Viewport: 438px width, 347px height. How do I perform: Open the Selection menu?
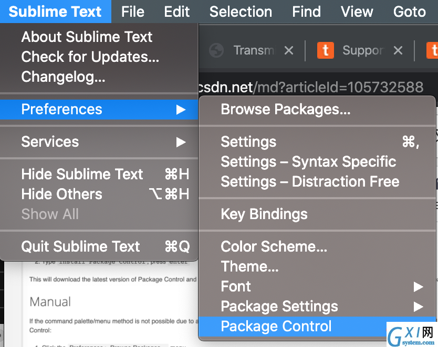point(241,12)
